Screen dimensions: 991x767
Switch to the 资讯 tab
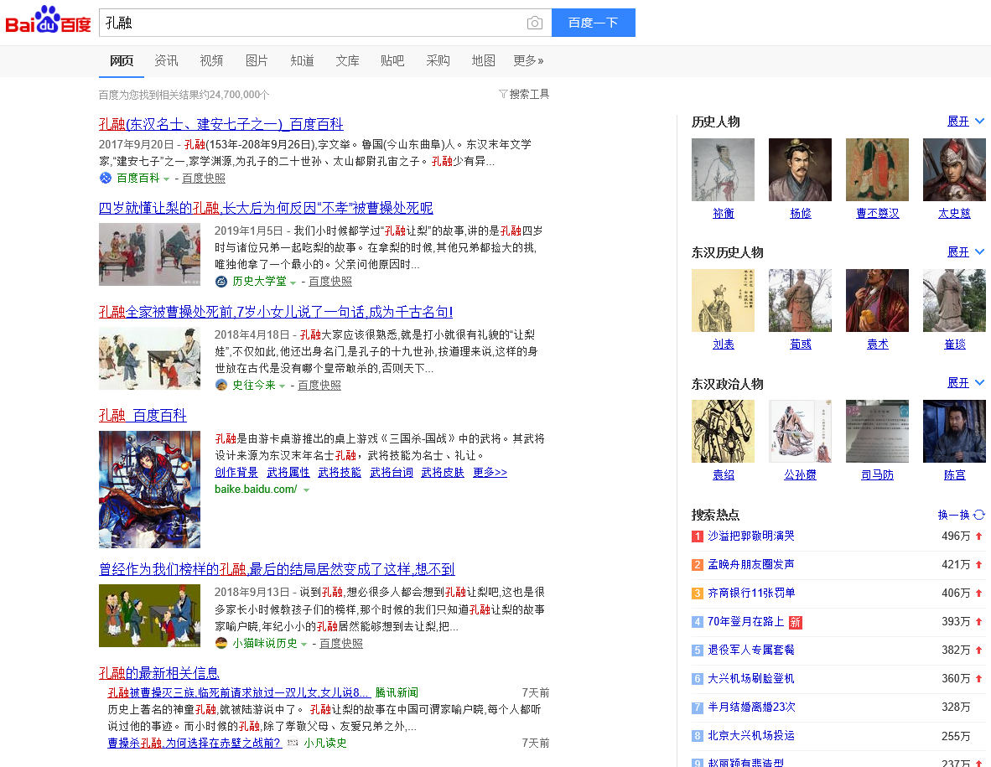click(x=166, y=60)
